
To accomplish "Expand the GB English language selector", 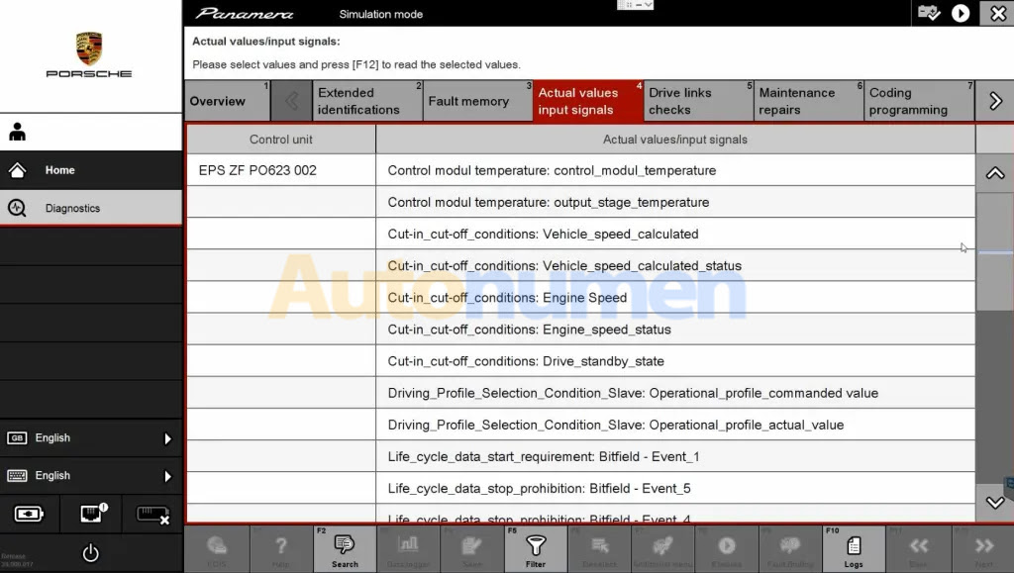I will pos(90,438).
